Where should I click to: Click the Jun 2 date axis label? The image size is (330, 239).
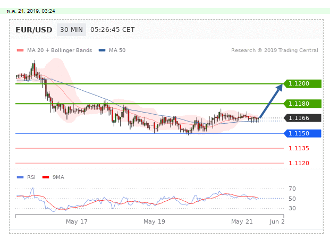click(x=277, y=221)
